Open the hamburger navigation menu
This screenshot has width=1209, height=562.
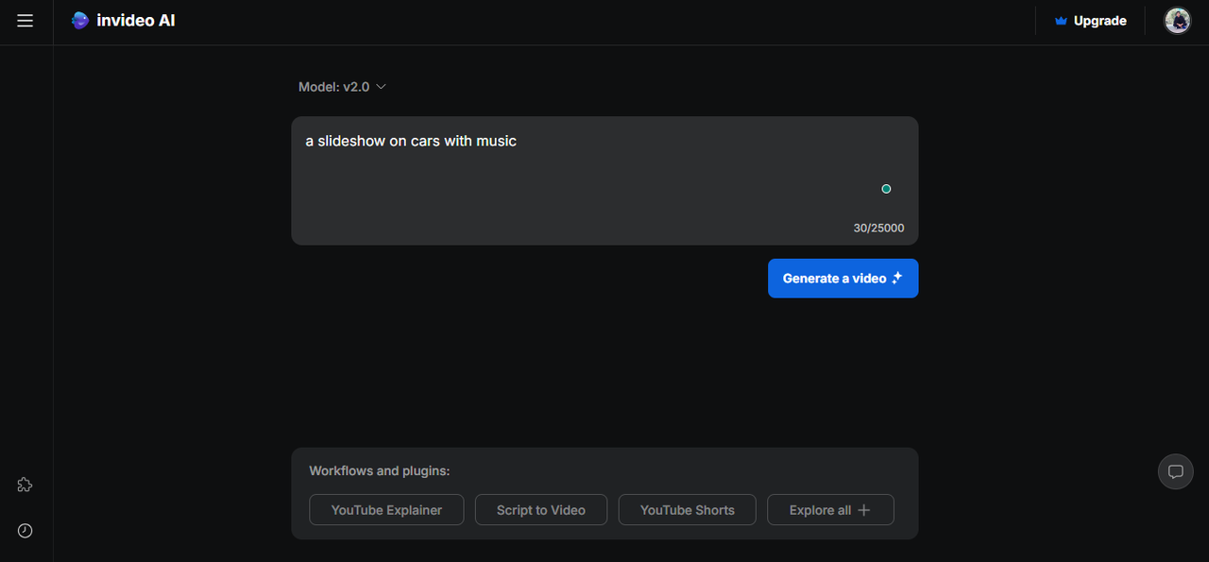point(26,21)
